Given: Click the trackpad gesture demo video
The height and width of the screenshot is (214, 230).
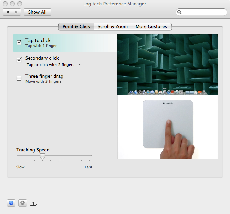Looking at the screenshot, I should (x=168, y=127).
